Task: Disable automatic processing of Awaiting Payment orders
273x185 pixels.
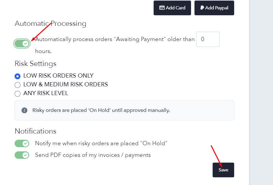Action: (x=22, y=43)
